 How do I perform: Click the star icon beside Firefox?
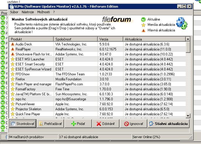click(x=13, y=79)
